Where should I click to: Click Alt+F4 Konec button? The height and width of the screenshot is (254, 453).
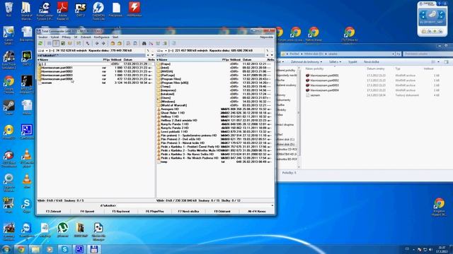click(x=256, y=212)
